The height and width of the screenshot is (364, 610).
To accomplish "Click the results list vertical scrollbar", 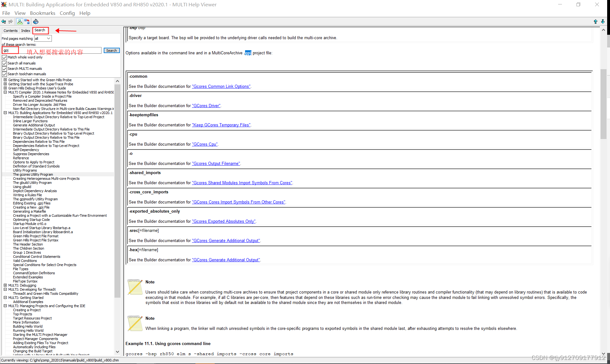I will [117, 190].
